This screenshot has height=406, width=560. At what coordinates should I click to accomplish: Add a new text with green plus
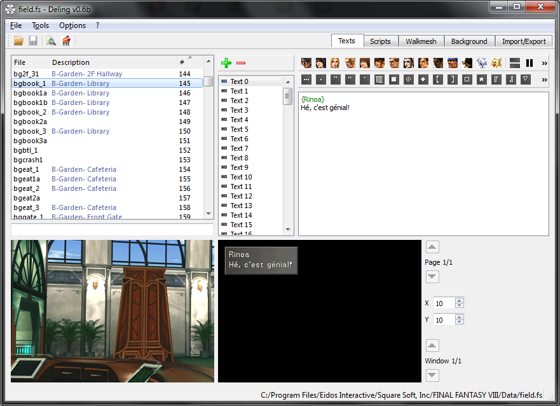226,63
